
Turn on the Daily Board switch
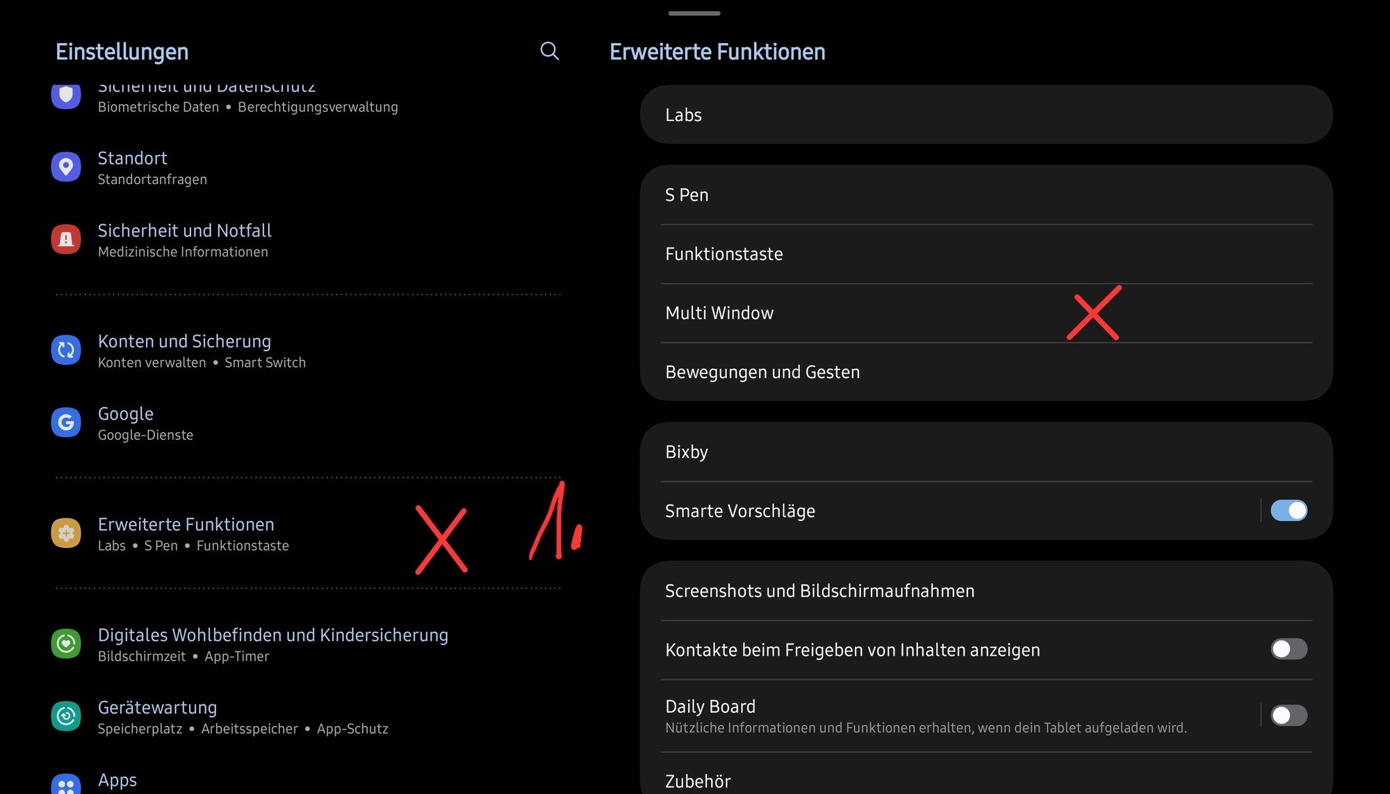(x=1289, y=716)
